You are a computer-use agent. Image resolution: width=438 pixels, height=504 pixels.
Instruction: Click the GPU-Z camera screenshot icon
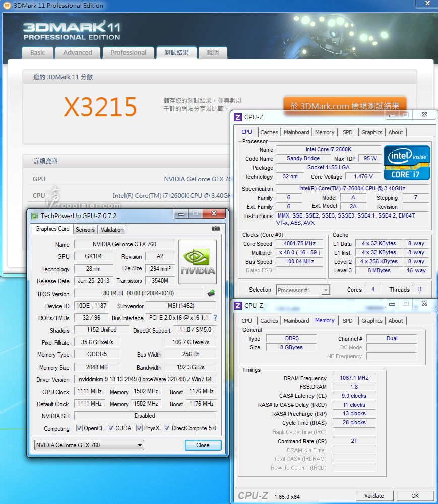pos(216,229)
